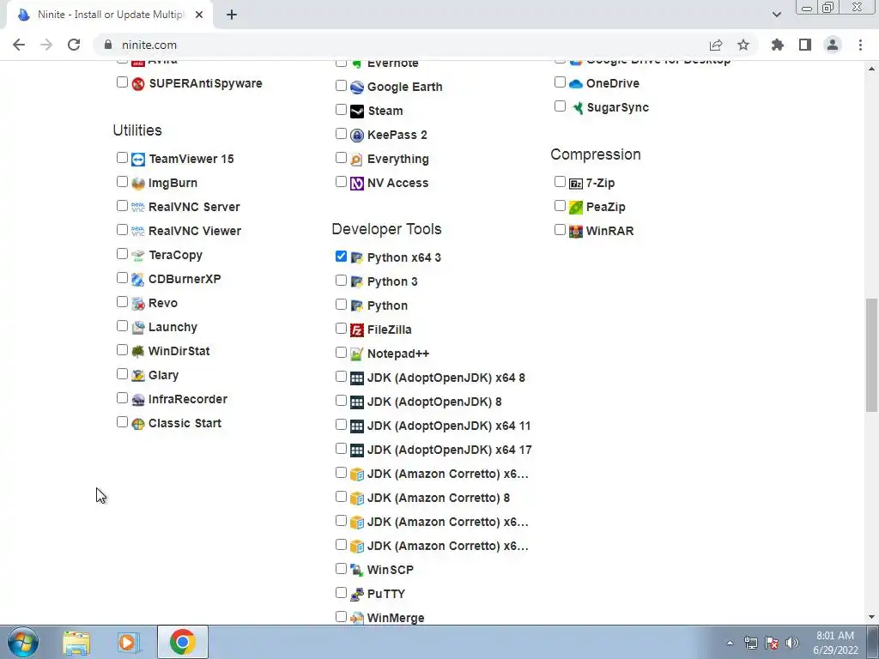Viewport: 879px width, 659px height.
Task: Open Chrome three-dot menu
Action: click(x=860, y=45)
